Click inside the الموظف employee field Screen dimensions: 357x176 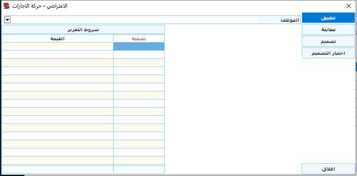click(134, 20)
